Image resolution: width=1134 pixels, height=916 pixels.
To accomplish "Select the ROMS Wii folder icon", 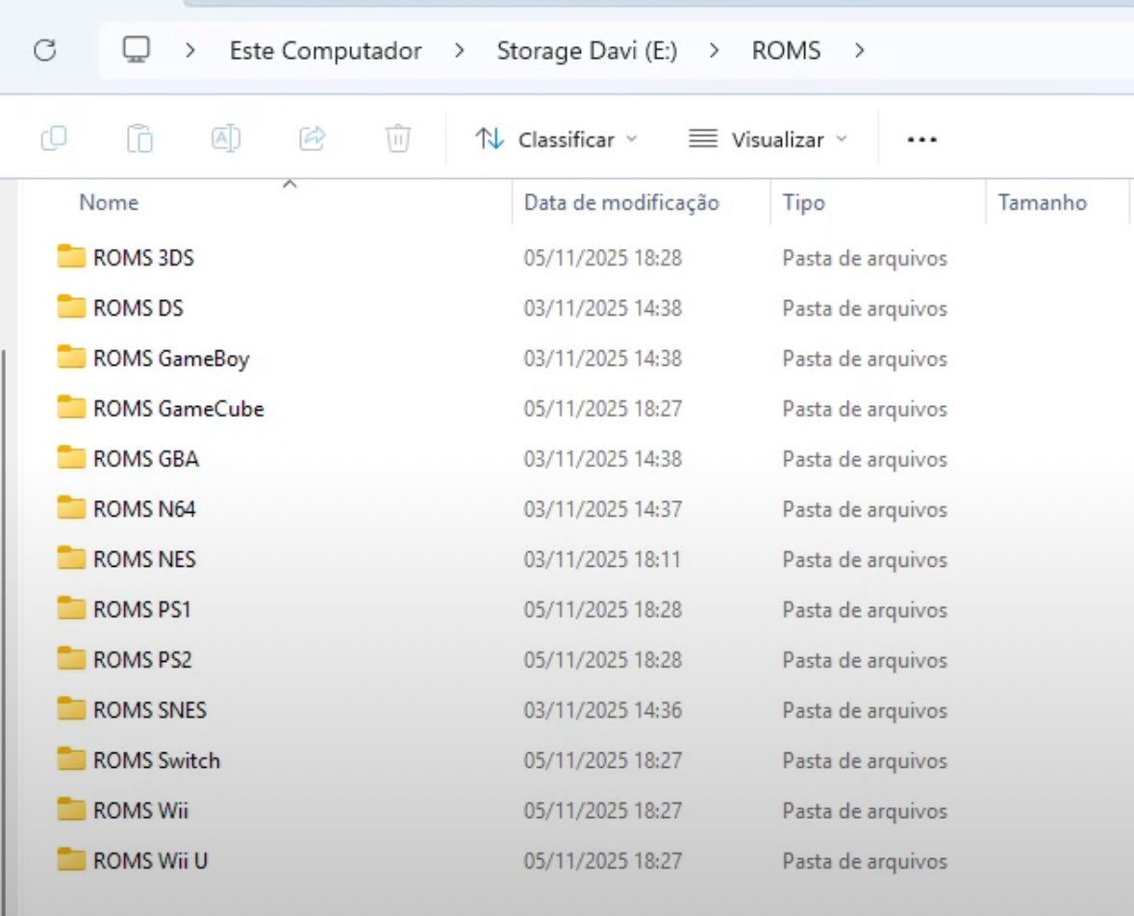I will point(71,809).
